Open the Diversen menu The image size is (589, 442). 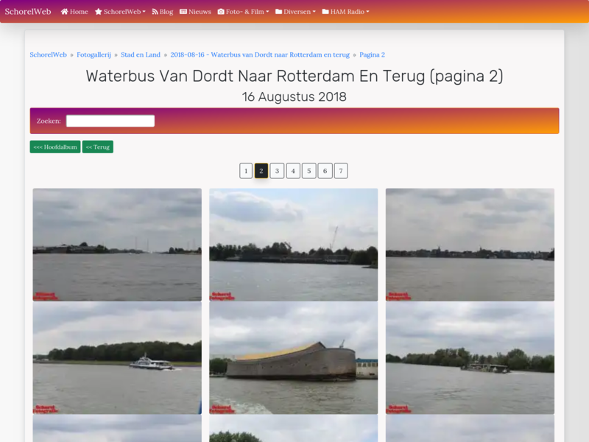(296, 12)
